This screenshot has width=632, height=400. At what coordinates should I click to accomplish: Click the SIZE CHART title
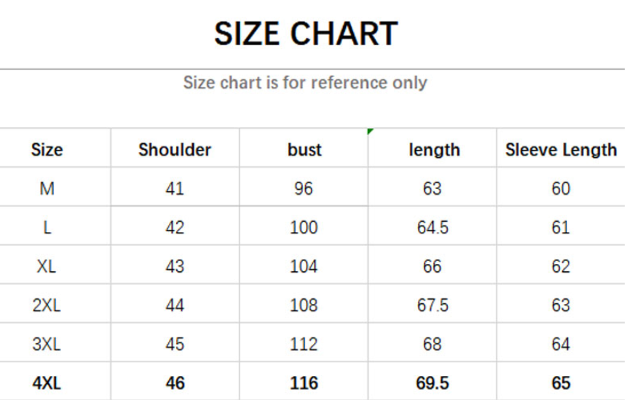pyautogui.click(x=306, y=34)
